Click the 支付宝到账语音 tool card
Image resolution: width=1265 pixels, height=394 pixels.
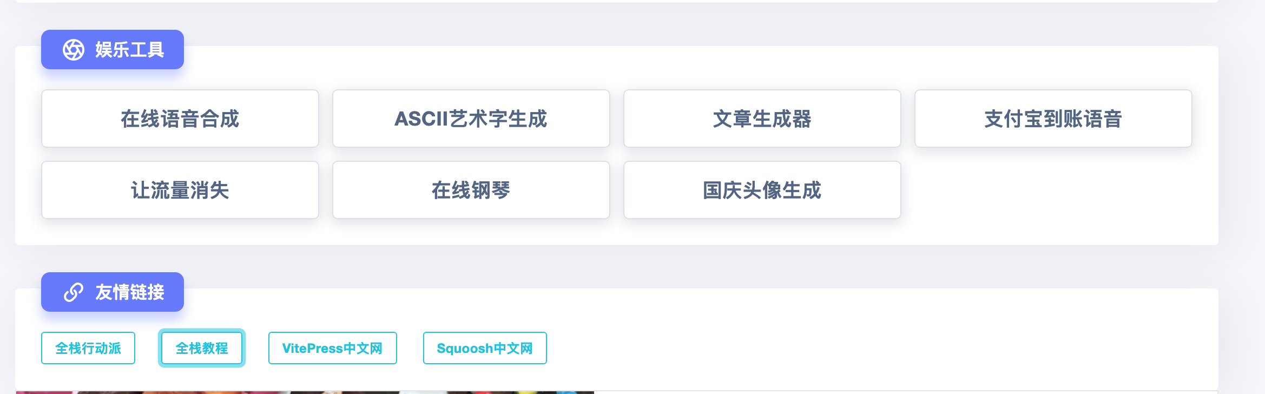1053,119
